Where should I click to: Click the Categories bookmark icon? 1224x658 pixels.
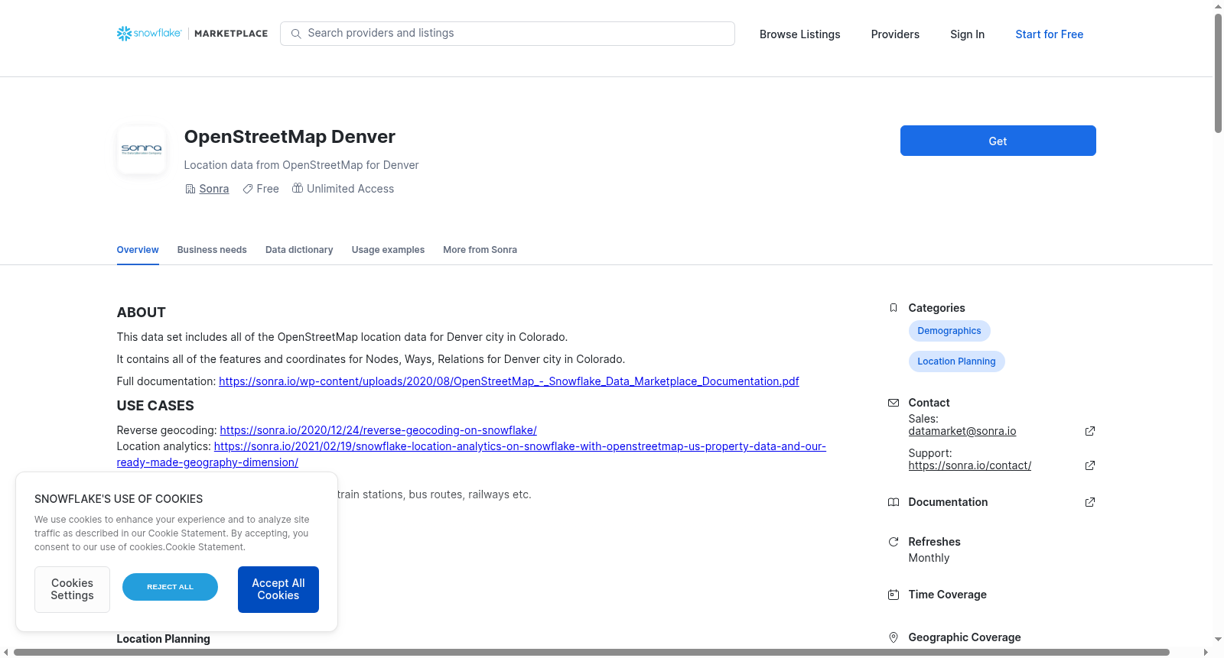tap(894, 308)
